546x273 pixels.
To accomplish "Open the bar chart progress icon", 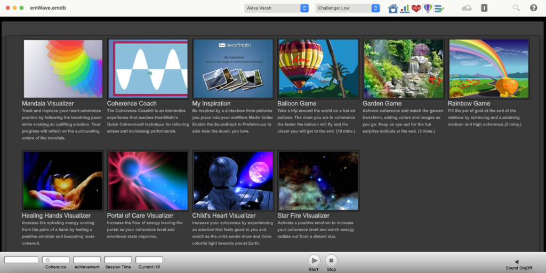I will point(405,9).
